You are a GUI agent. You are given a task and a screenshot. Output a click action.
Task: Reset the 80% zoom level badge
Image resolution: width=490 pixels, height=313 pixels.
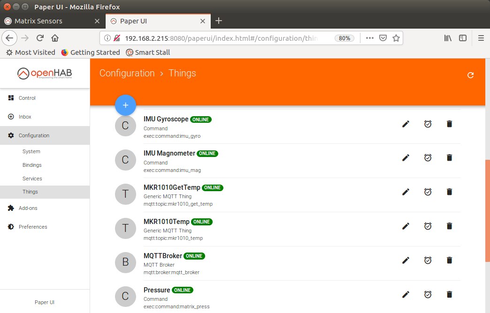345,38
